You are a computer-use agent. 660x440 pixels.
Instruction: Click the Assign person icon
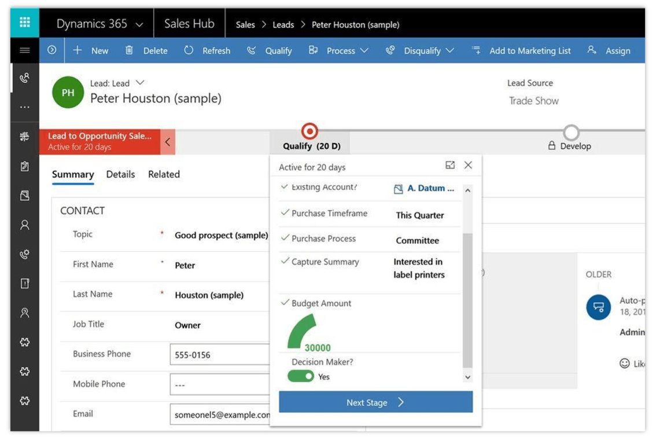591,50
